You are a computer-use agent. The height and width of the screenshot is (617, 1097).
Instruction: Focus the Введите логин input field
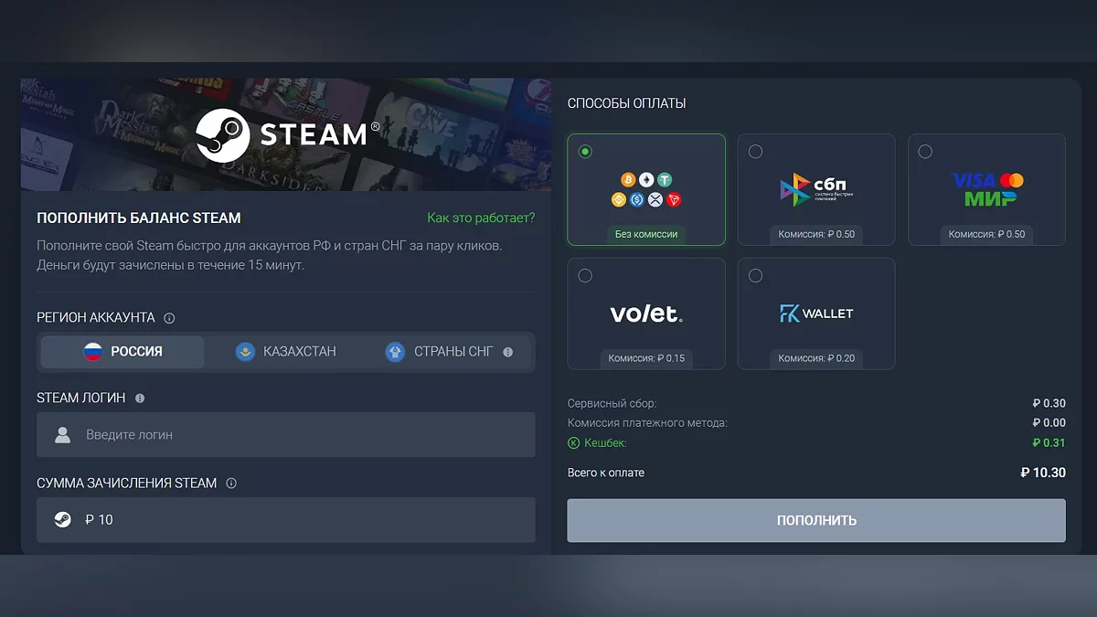coord(285,435)
